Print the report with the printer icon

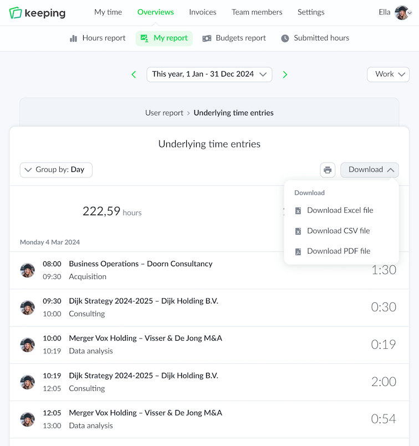pos(328,170)
